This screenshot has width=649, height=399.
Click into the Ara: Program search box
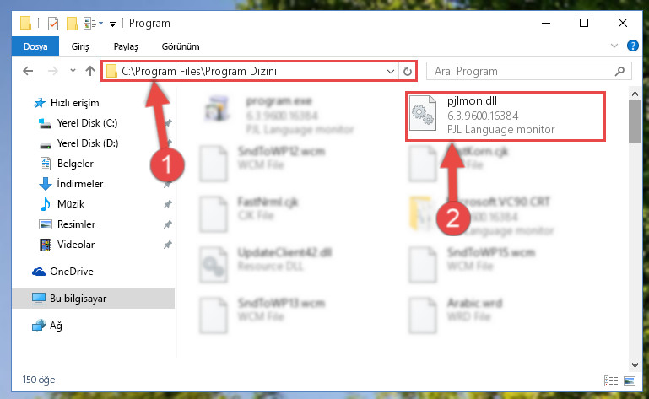coord(522,71)
